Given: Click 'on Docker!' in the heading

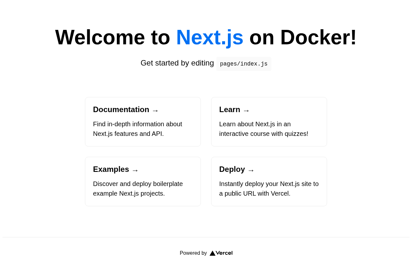Looking at the screenshot, I should pyautogui.click(x=303, y=37).
